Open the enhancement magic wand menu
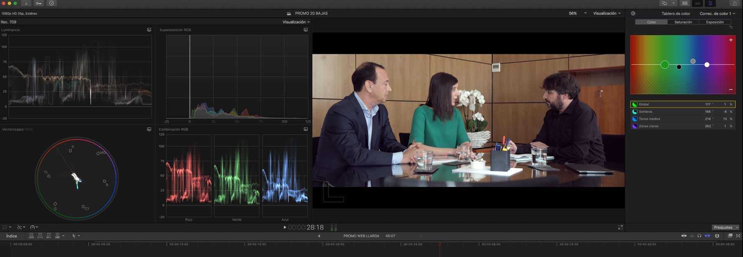This screenshot has height=257, width=743. point(21,227)
